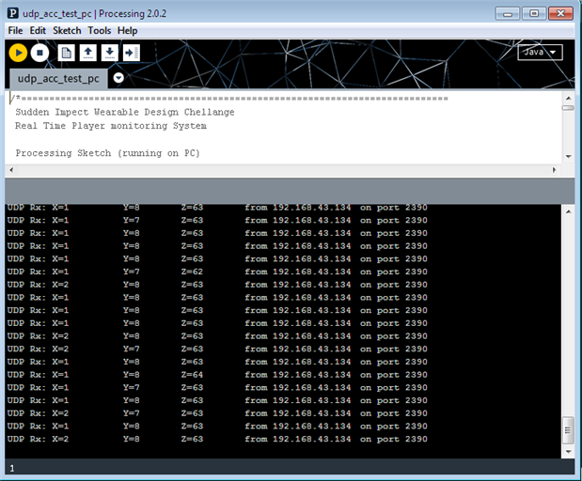Click the code line 'Sudden Impect Wearable Design Chellange'

125,112
